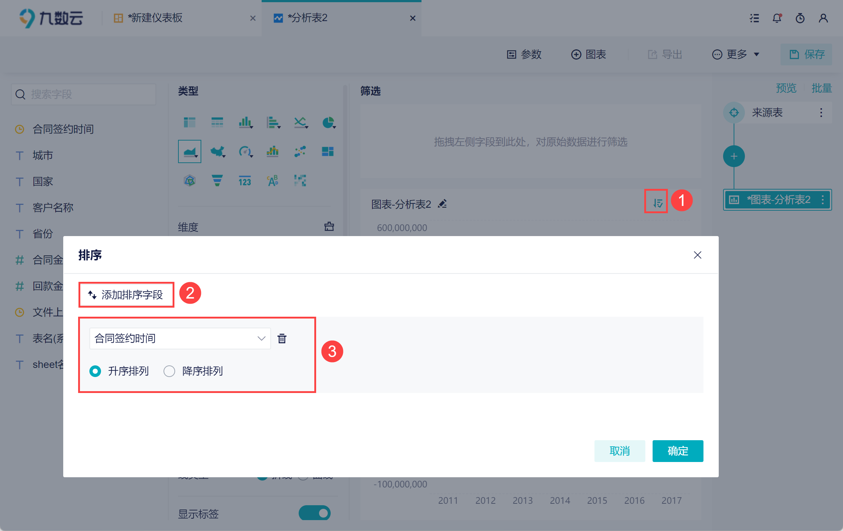
Task: Click the edit pencil next to 图表-分析表2
Action: (x=442, y=204)
